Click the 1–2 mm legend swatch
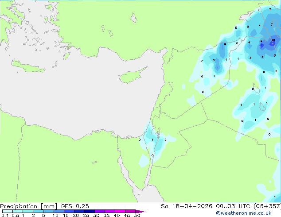Image resolution: width=281 pixels, height=217 pixels. pos(28,211)
